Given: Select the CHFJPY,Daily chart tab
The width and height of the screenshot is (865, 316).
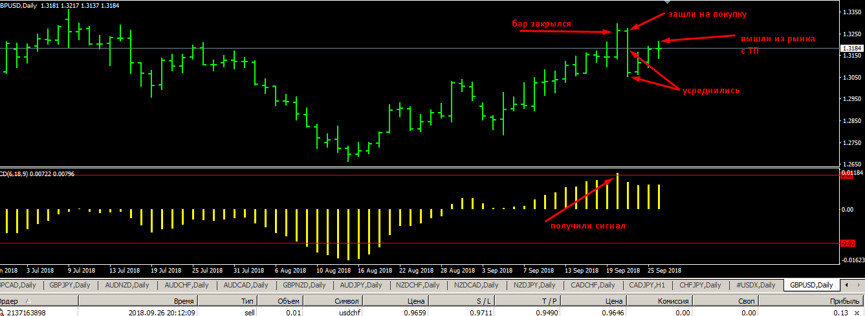Looking at the screenshot, I should (x=700, y=285).
